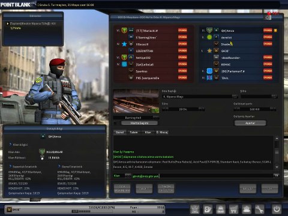Expand Sezonluk İstatistik section
Viewport: 288px width, 216px height.
pos(10,166)
